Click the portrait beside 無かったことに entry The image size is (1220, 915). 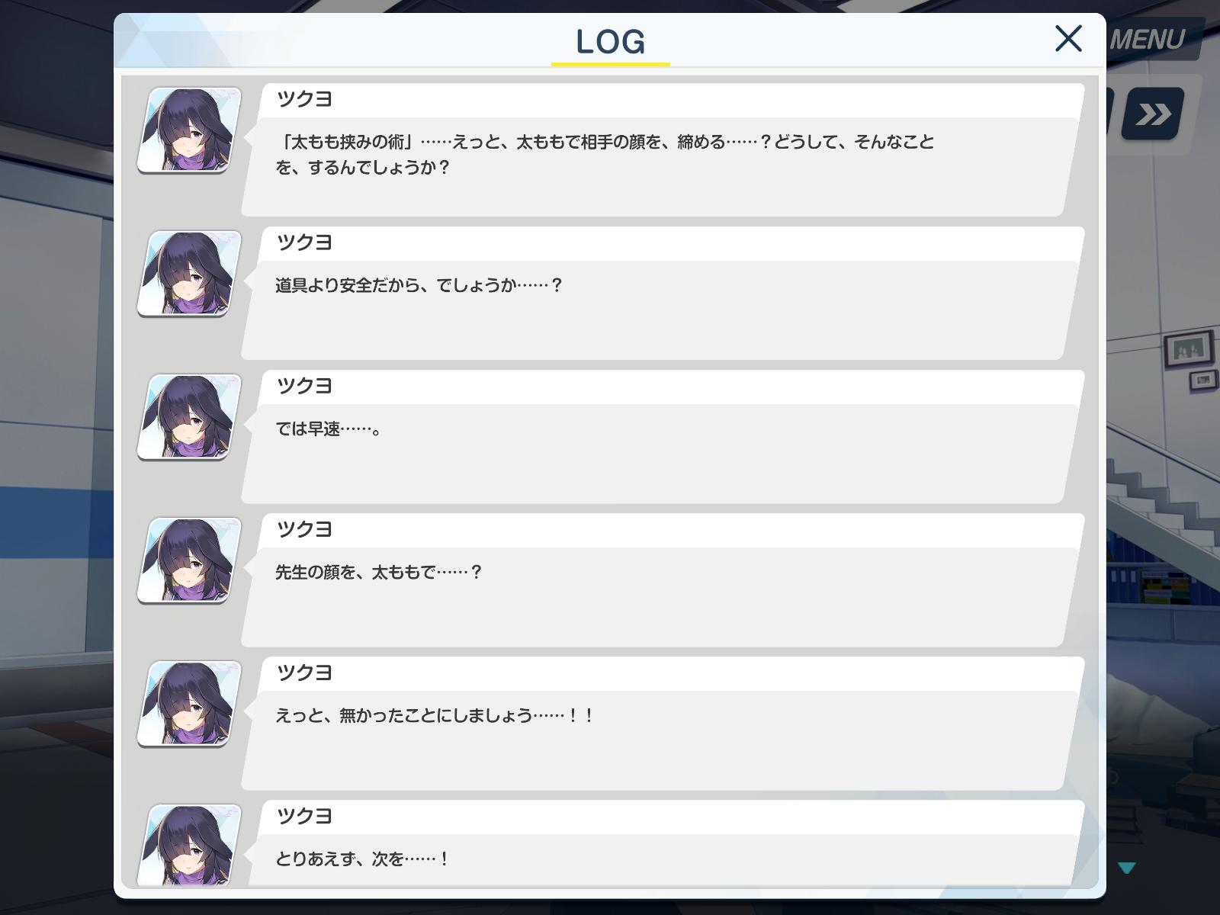pos(189,704)
